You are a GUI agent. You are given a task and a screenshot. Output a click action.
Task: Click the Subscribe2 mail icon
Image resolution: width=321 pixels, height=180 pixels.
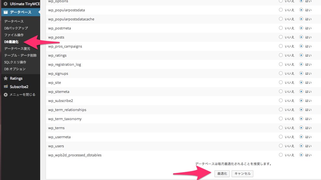click(x=6, y=86)
